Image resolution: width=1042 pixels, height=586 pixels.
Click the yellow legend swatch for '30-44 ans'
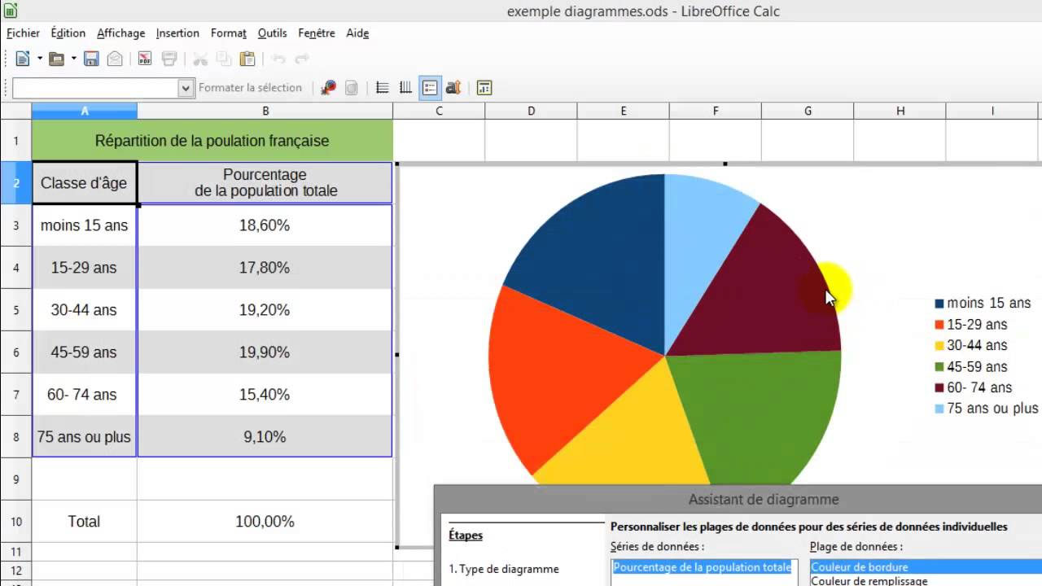(939, 346)
